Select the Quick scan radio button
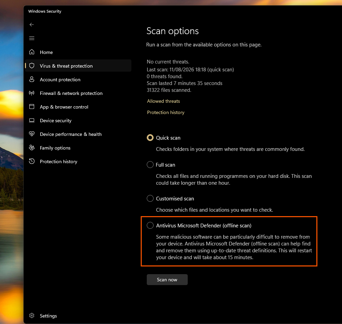Image resolution: width=342 pixels, height=324 pixels. [150, 138]
